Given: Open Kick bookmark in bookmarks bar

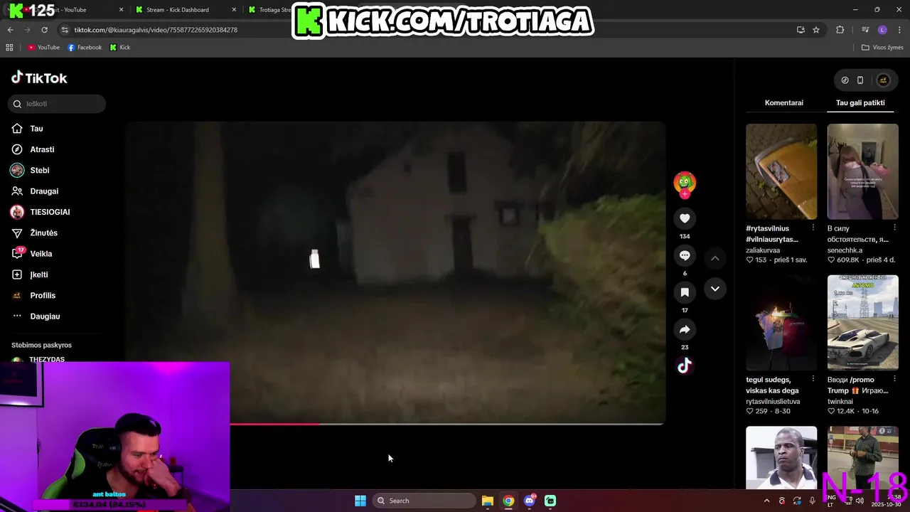Looking at the screenshot, I should point(120,48).
